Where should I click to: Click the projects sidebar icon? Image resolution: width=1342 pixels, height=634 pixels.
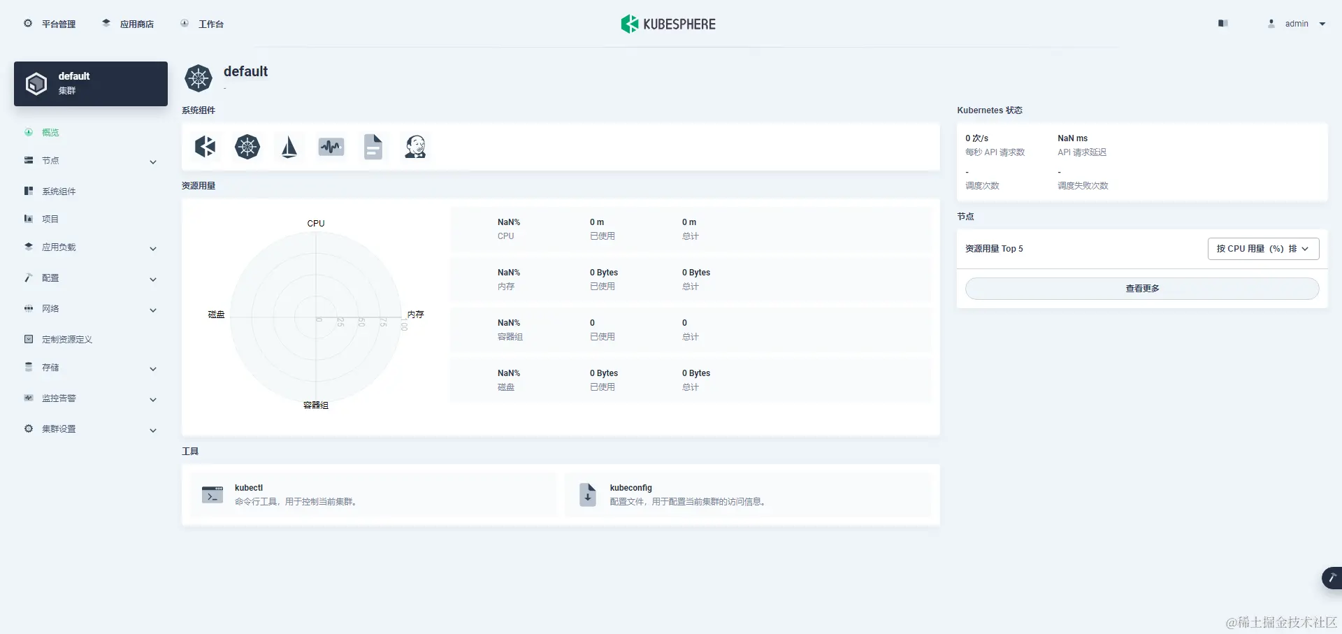[29, 219]
